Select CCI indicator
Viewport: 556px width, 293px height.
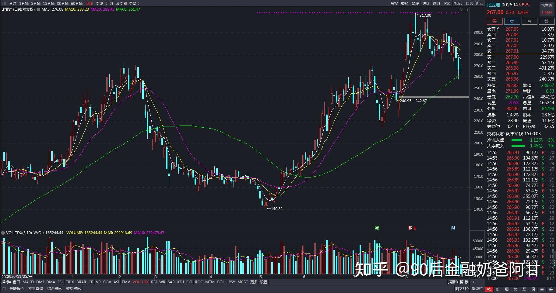tap(189, 282)
